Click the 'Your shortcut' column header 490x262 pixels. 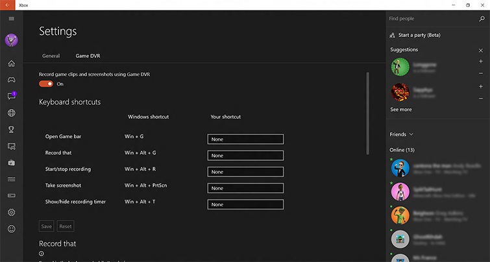(226, 117)
